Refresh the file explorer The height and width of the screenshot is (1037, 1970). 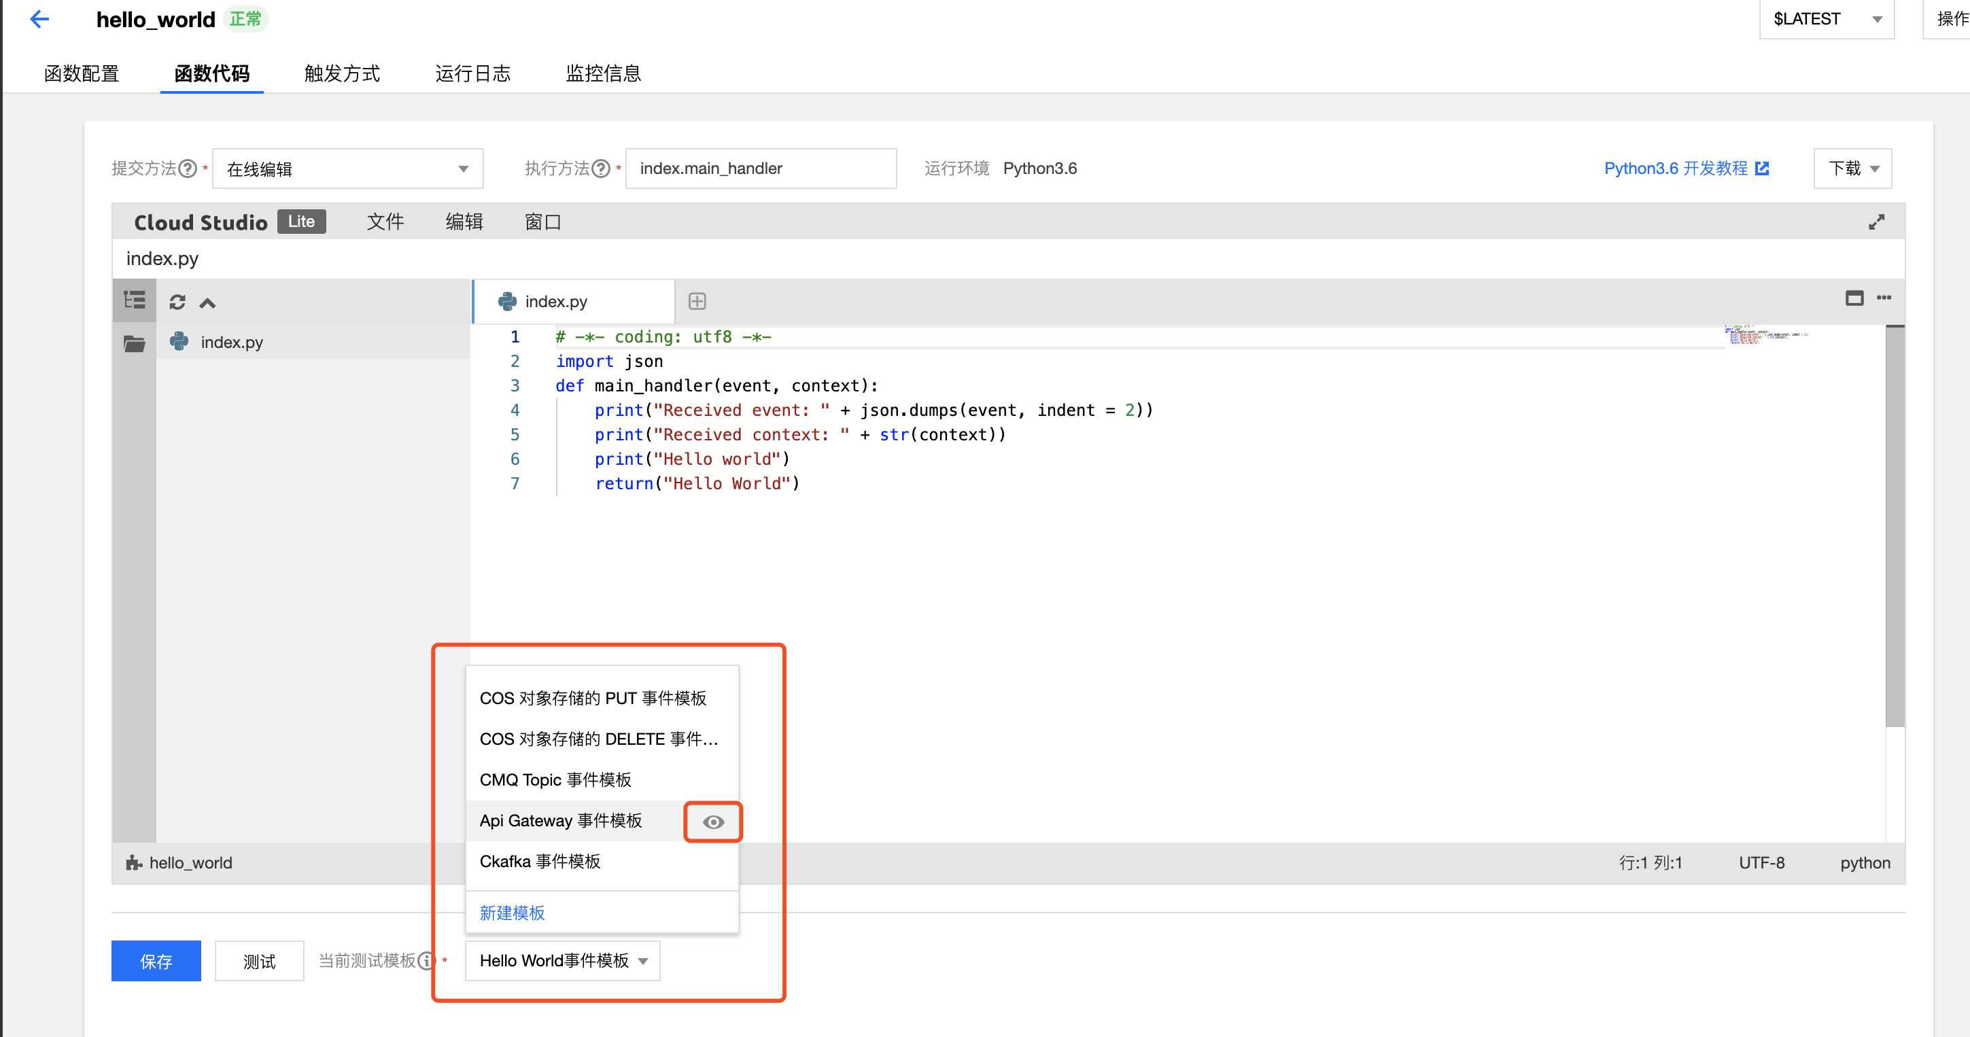tap(177, 301)
